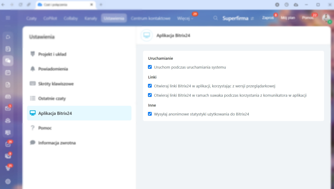
Task: Open the Centrum kontaktowe tab
Action: point(151,18)
